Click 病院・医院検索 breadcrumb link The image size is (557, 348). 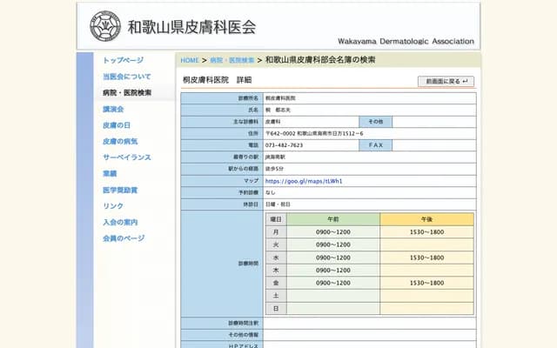click(232, 61)
